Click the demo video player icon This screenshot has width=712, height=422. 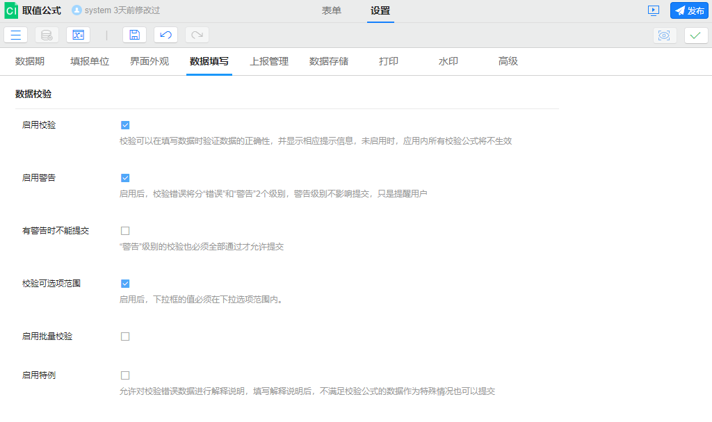pos(654,10)
